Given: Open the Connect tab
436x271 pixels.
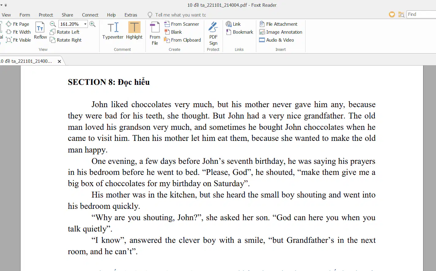Looking at the screenshot, I should pos(90,15).
